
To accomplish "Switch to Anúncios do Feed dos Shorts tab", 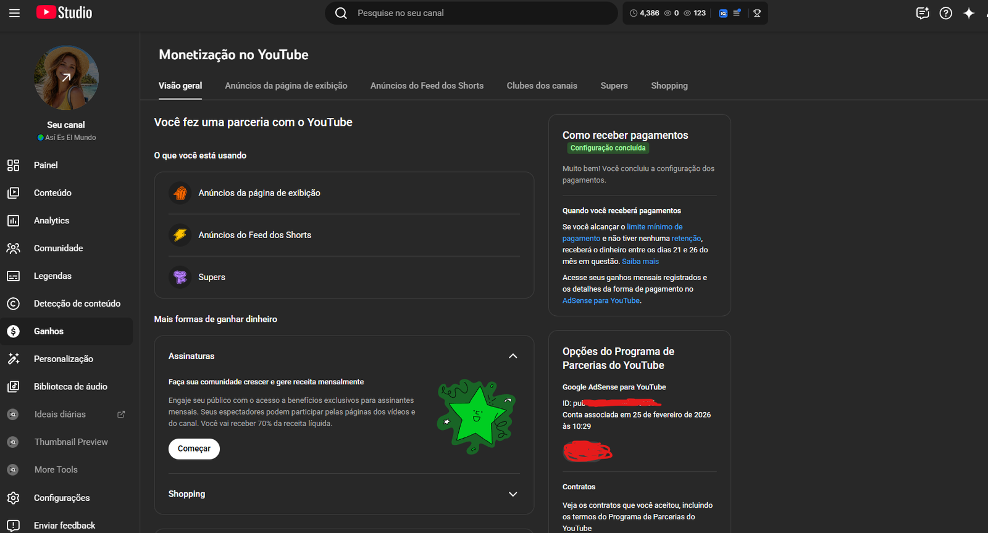I will click(427, 86).
